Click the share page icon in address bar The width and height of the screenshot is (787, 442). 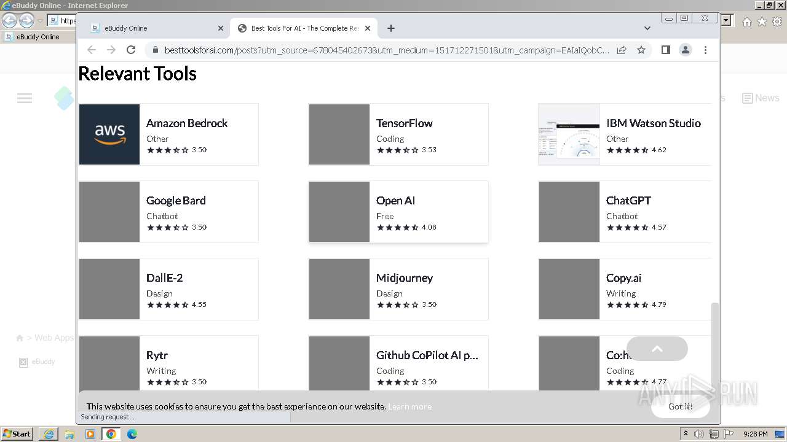pyautogui.click(x=622, y=50)
